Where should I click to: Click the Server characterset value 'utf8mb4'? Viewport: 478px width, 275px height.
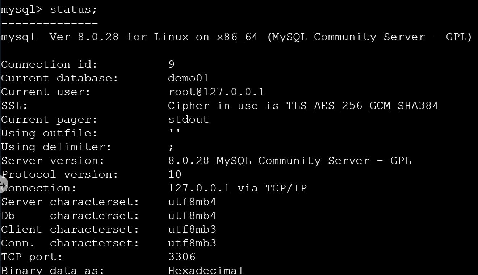click(192, 202)
